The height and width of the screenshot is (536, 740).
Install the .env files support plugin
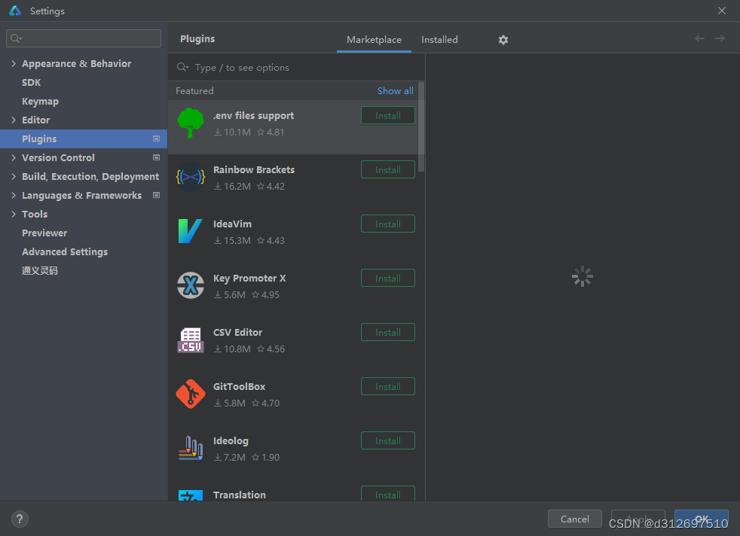pyautogui.click(x=388, y=115)
